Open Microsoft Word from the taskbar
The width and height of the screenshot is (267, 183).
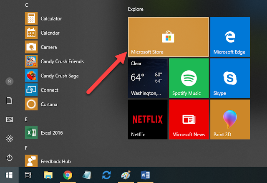pos(145,175)
